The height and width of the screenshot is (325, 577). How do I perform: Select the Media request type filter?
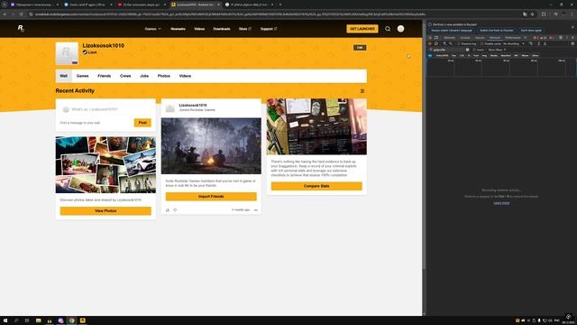tap(494, 56)
